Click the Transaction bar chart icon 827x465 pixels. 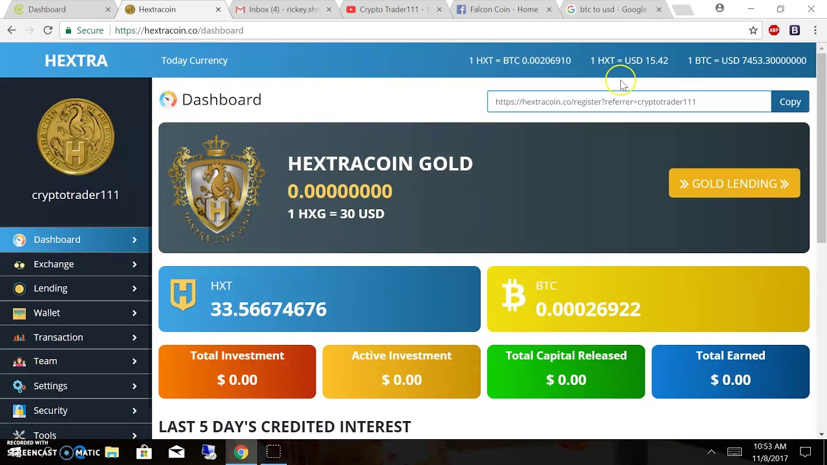click(19, 337)
